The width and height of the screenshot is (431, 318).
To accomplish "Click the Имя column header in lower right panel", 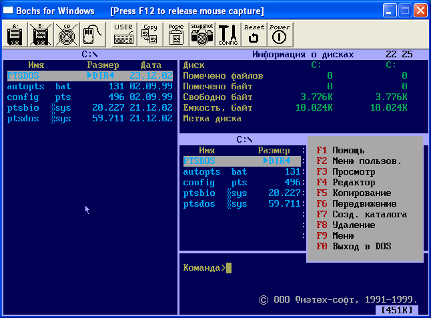I will click(x=207, y=151).
